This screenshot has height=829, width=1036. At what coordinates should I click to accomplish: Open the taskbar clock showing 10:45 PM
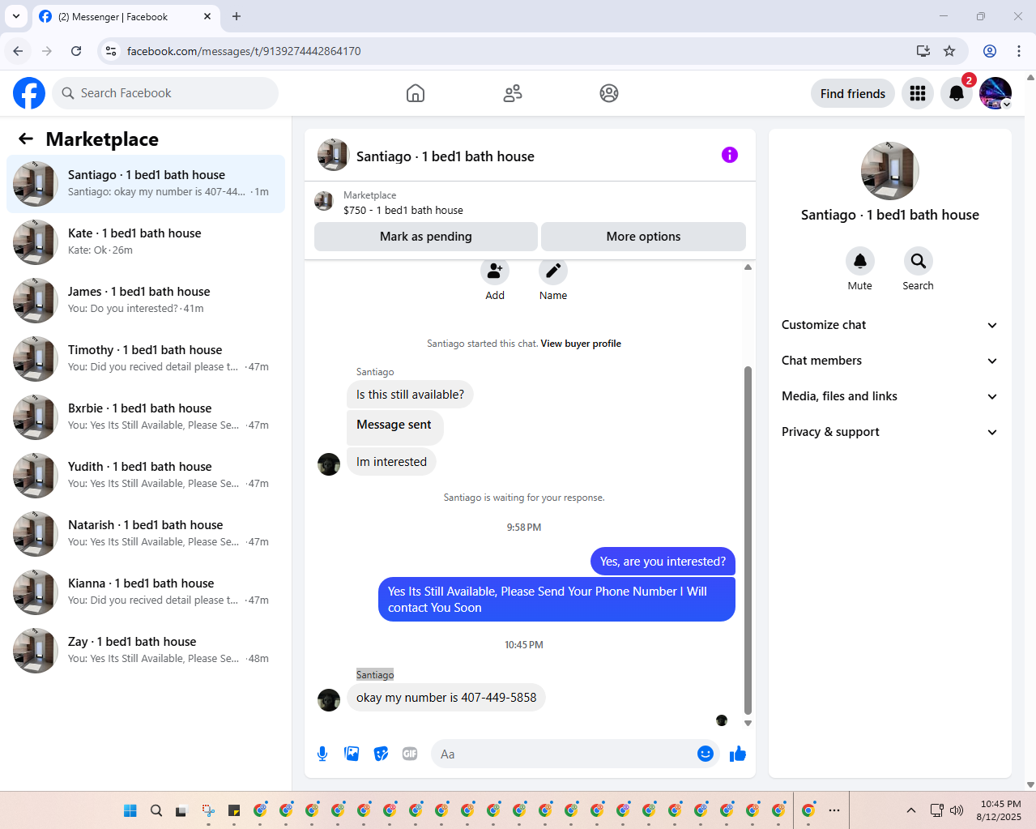1000,810
